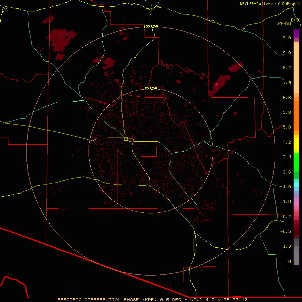The image size is (302, 302).
Task: Click the 8.2 value on the color scale
Action: coord(287,67)
